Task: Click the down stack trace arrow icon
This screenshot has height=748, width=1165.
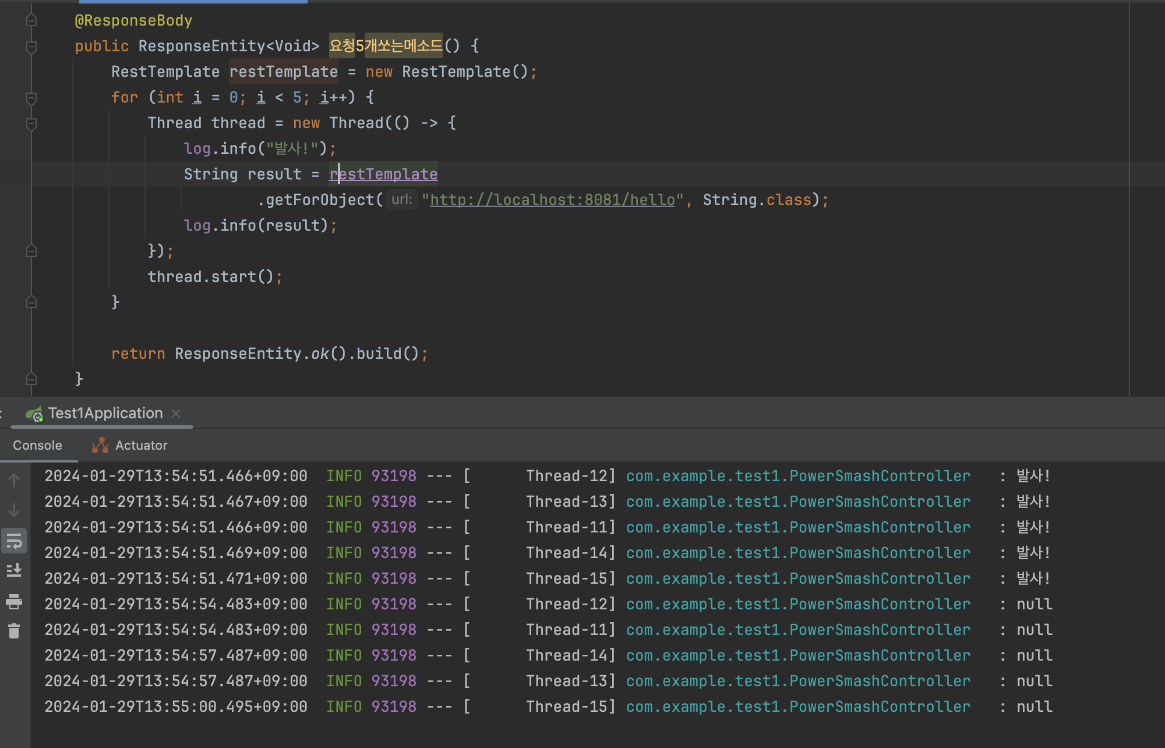Action: point(14,510)
